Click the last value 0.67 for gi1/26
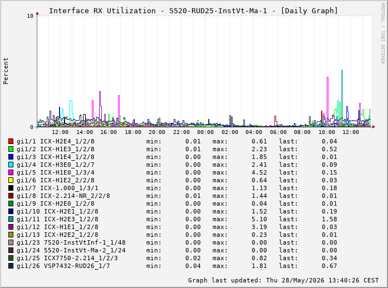 tap(330, 266)
